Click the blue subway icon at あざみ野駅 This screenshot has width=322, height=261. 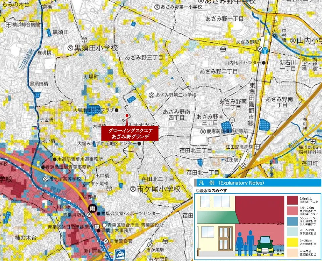266,50
